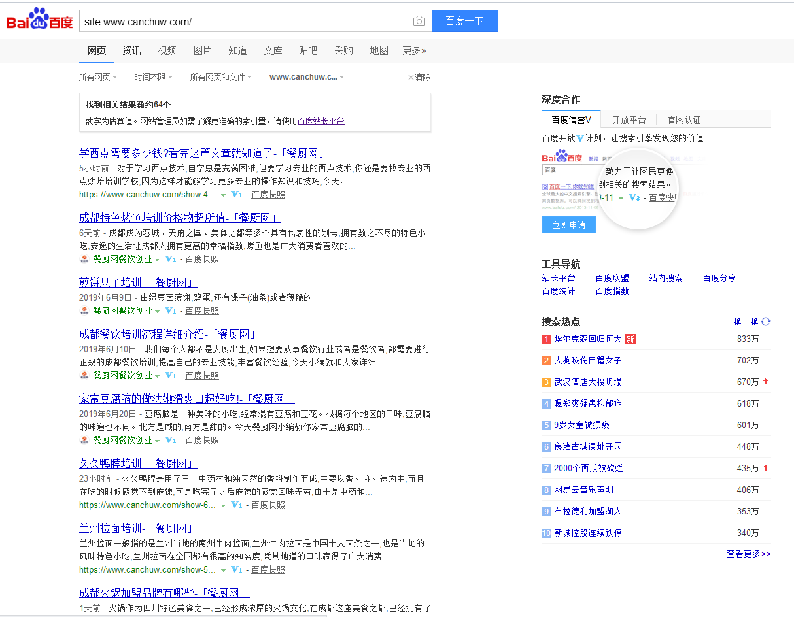
Task: Open result 煎饼果子培训
Action: (x=138, y=282)
